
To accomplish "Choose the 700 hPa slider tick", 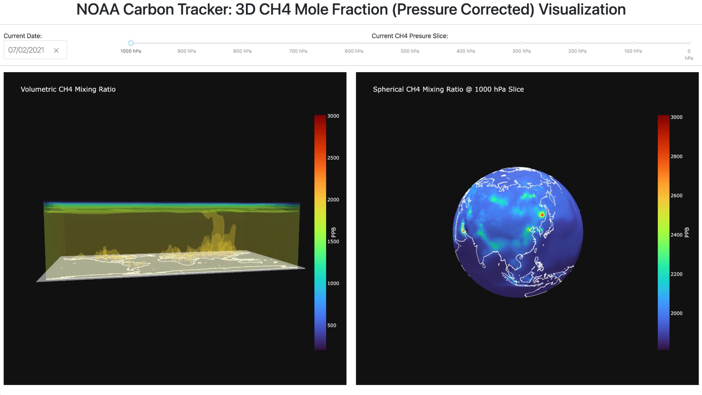I will (298, 43).
